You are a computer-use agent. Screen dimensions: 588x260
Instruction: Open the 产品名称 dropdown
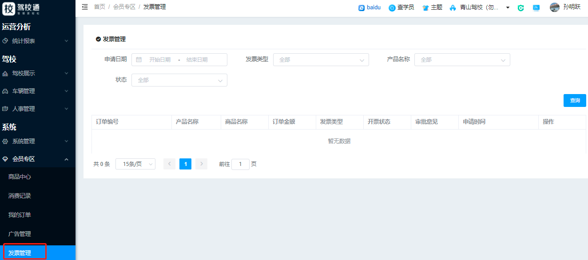click(462, 59)
